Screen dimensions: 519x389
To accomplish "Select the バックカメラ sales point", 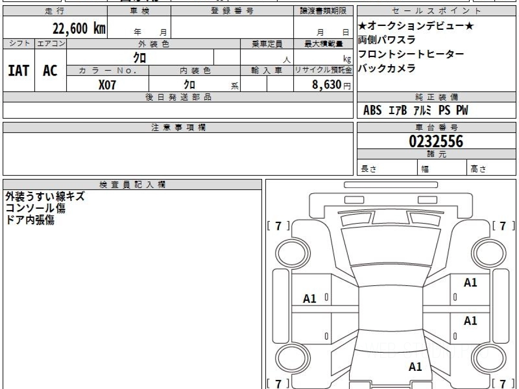I will tap(387, 68).
